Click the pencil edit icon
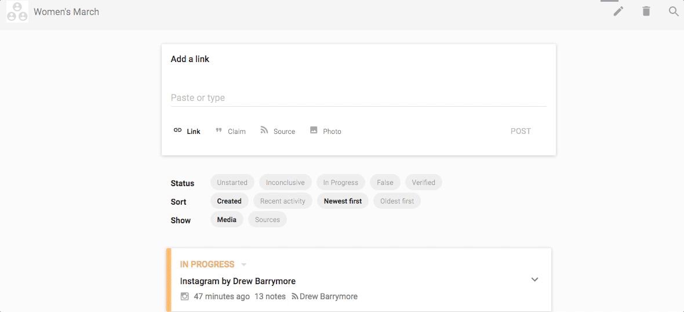This screenshot has height=312, width=684. (618, 12)
